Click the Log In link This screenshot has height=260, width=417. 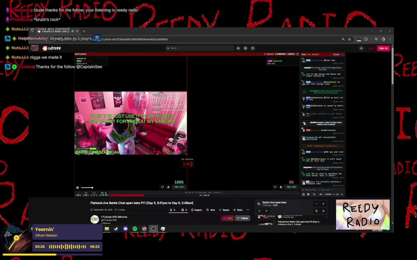(x=371, y=48)
